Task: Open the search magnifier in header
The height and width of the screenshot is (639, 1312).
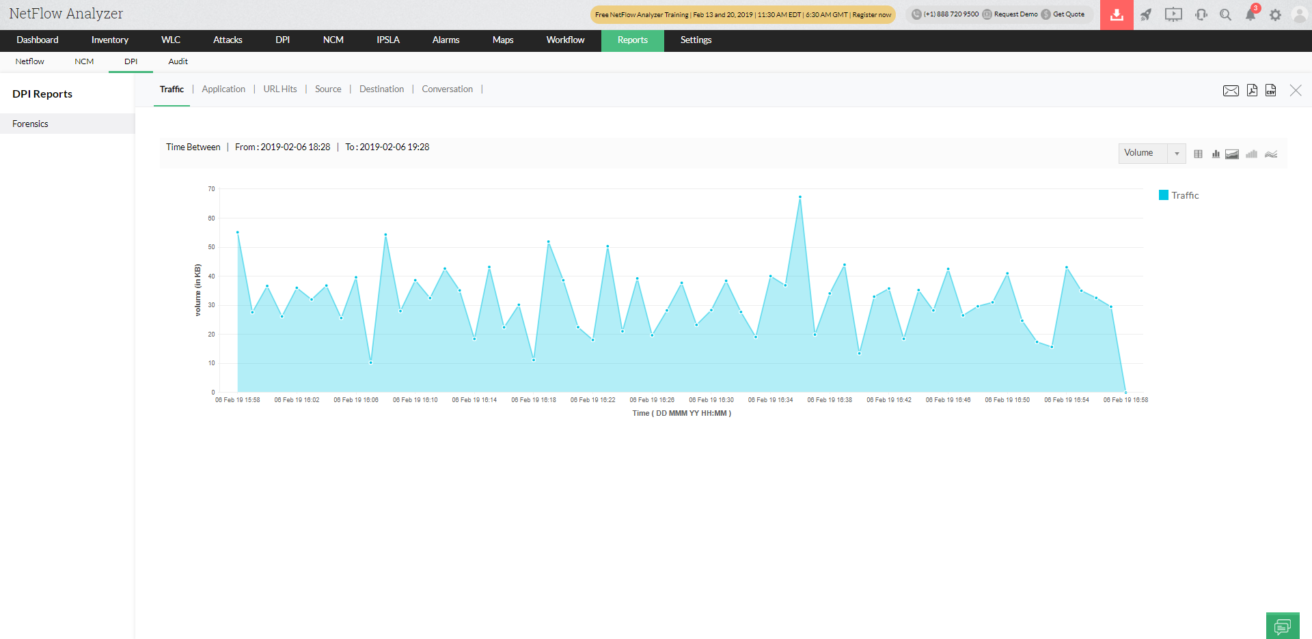Action: pyautogui.click(x=1225, y=14)
